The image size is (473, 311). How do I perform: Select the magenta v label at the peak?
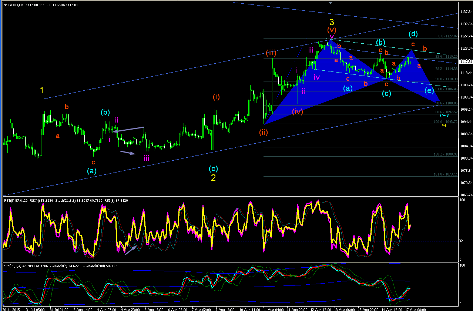[x=332, y=37]
